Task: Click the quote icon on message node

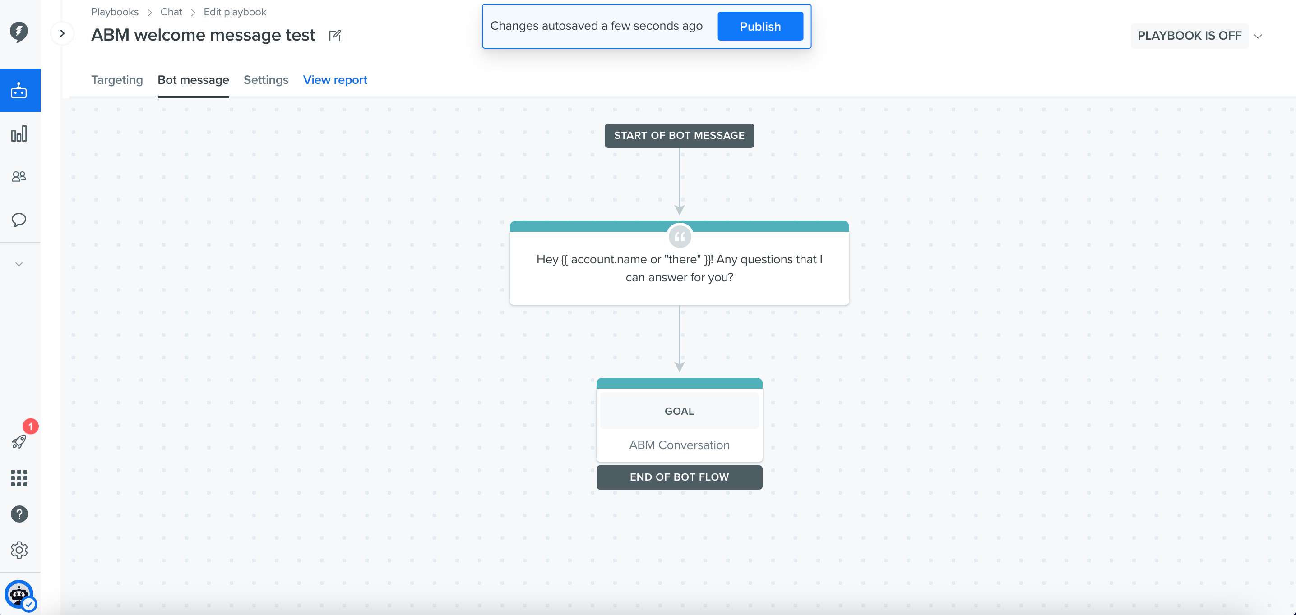Action: (x=680, y=236)
